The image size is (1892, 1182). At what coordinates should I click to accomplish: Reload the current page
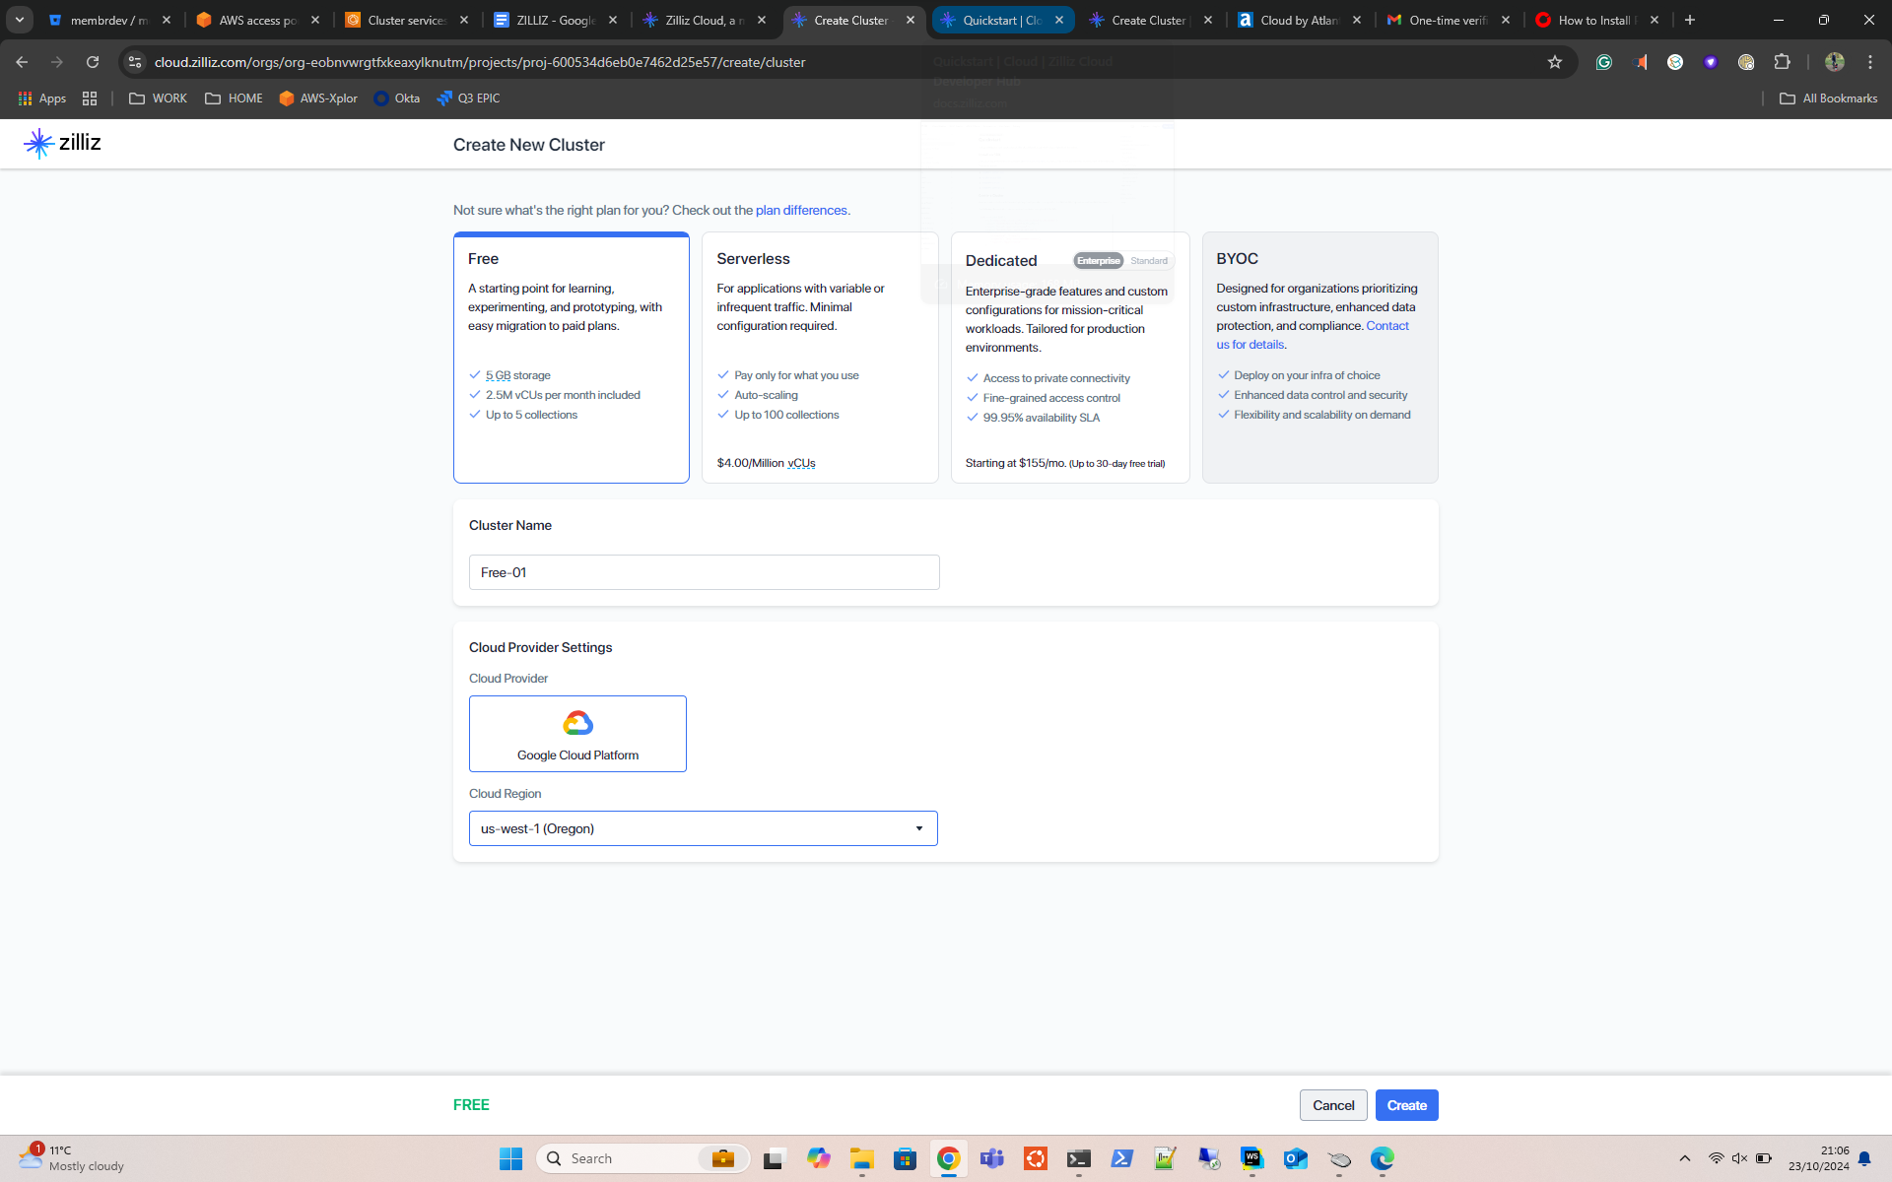(x=93, y=62)
